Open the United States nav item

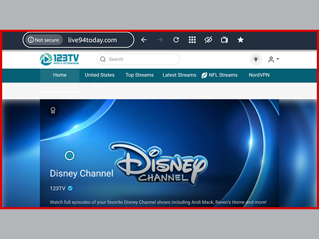pyautogui.click(x=99, y=75)
